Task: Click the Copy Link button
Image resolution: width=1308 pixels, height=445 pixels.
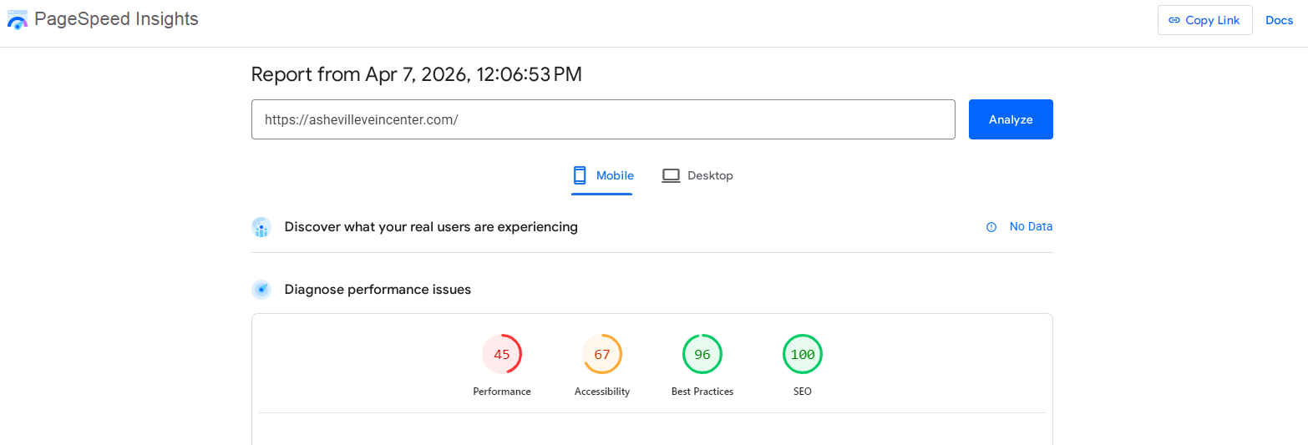Action: [x=1204, y=20]
